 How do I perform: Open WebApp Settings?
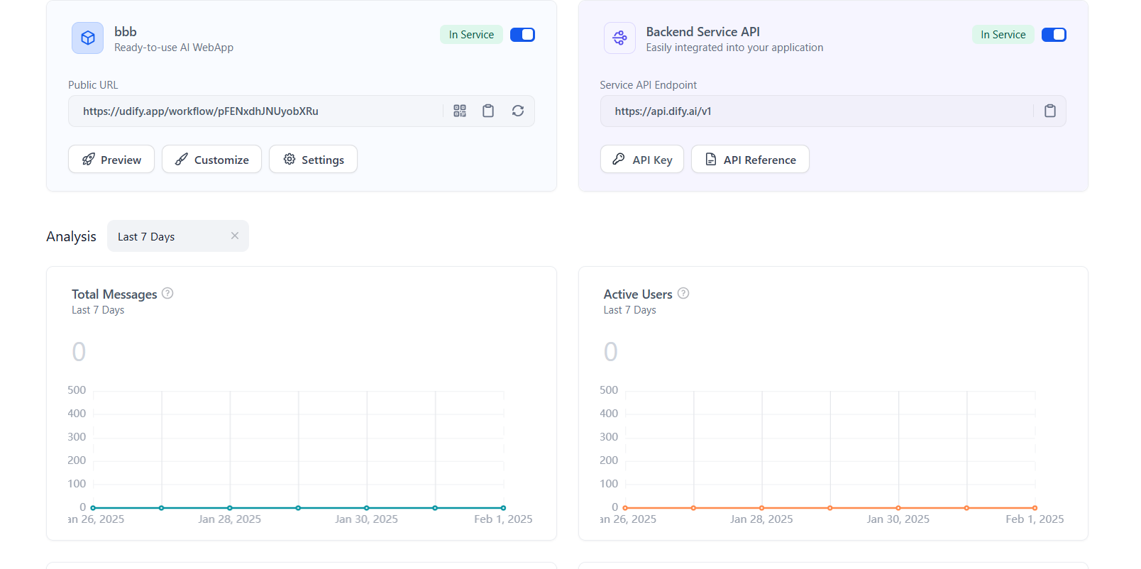click(x=313, y=160)
